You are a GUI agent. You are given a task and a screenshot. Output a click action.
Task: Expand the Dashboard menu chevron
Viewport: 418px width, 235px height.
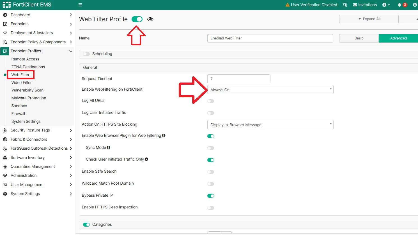coord(71,15)
